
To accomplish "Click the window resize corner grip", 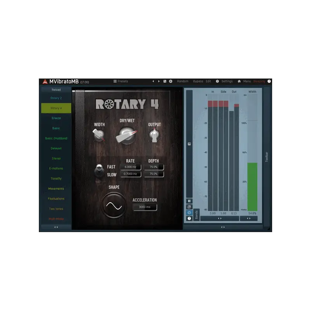I will (269, 229).
